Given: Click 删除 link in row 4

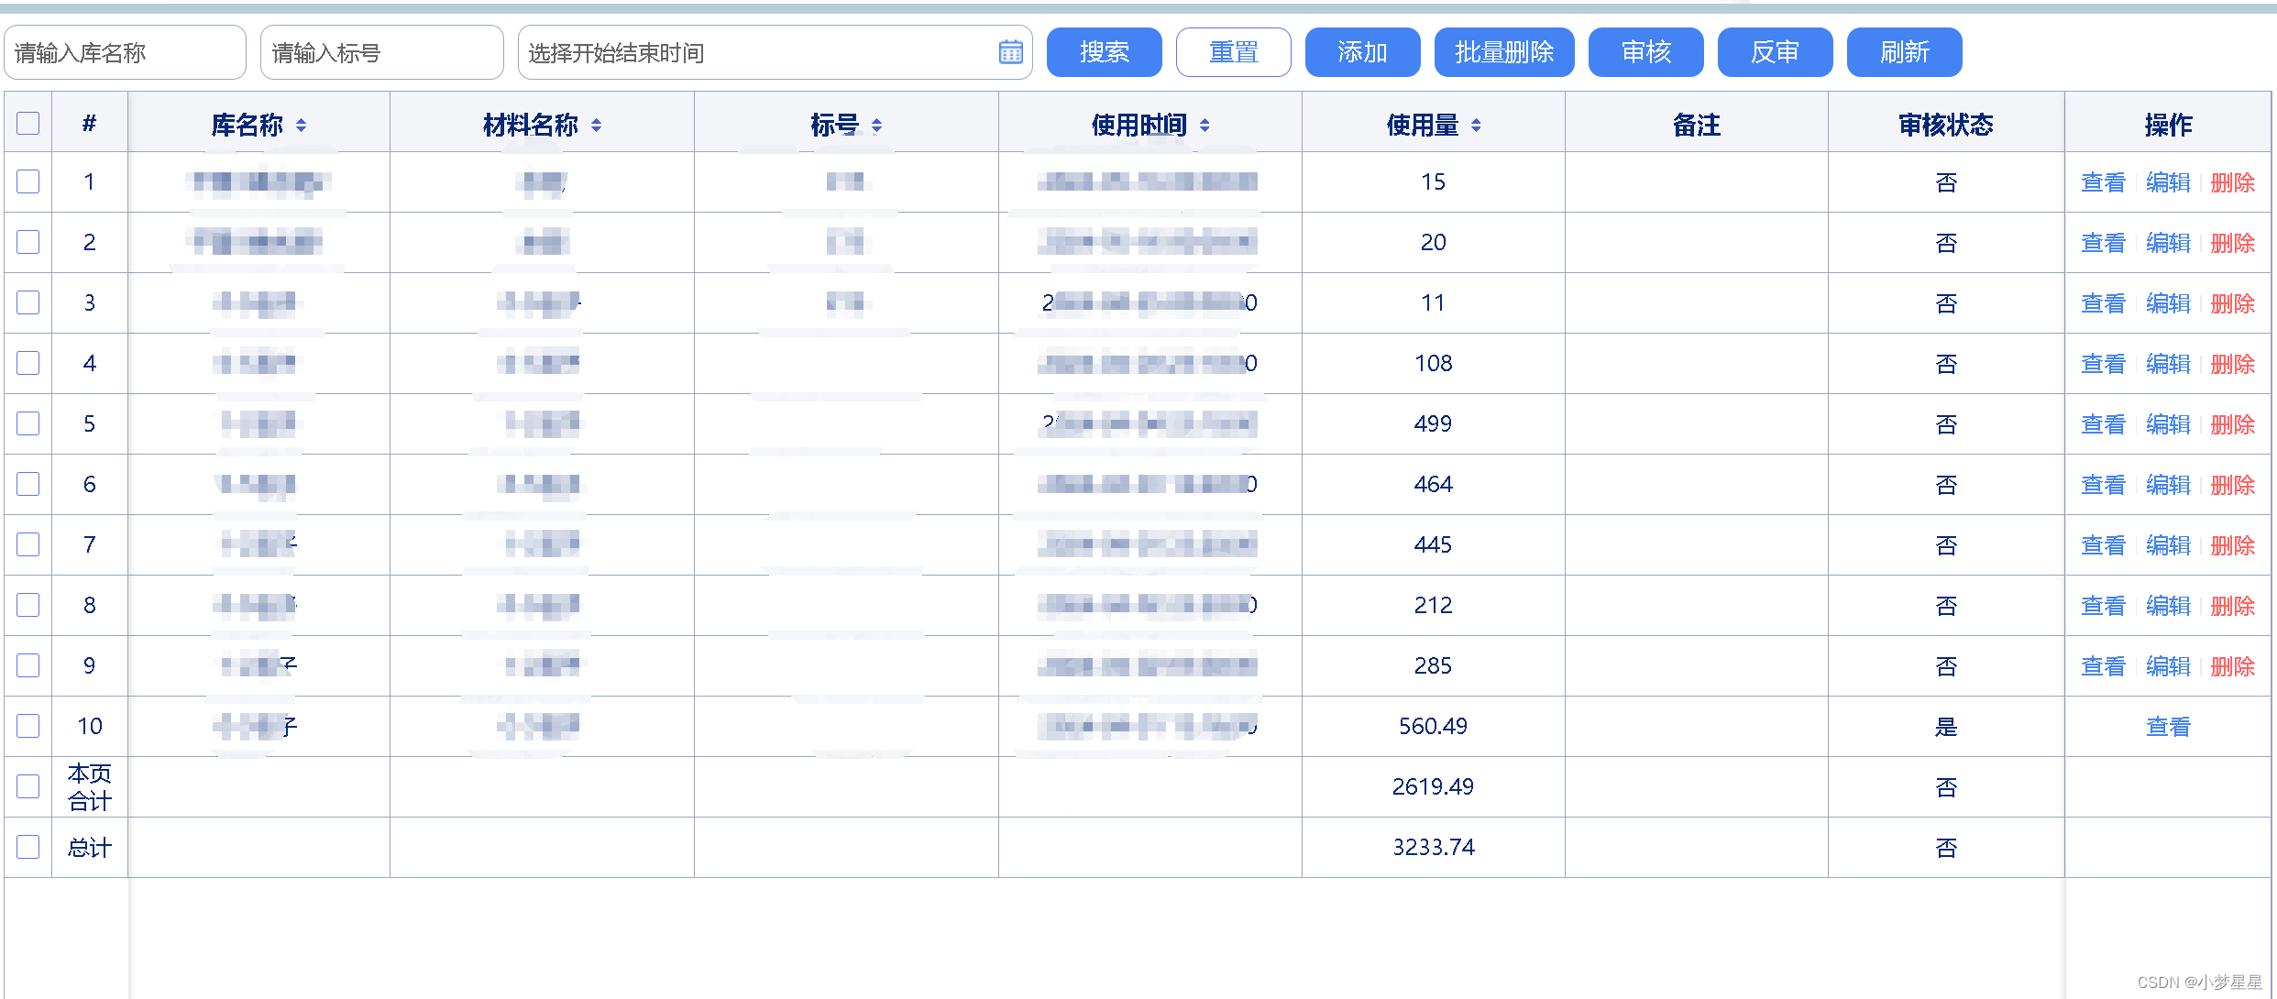Looking at the screenshot, I should tap(2233, 364).
